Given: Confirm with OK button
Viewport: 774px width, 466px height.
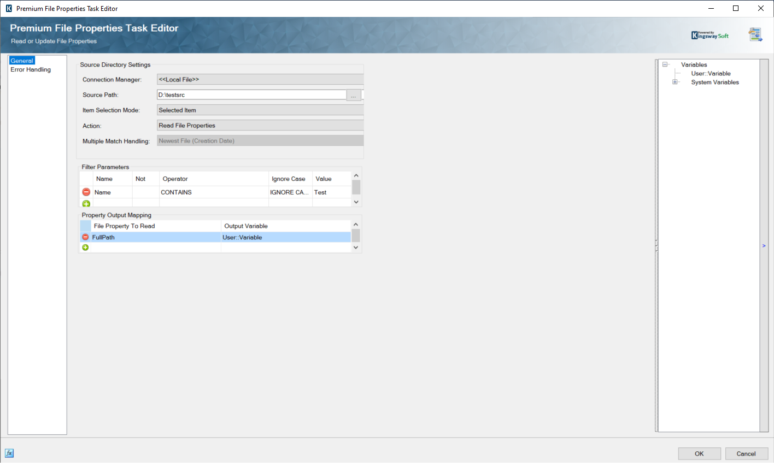Looking at the screenshot, I should 699,453.
